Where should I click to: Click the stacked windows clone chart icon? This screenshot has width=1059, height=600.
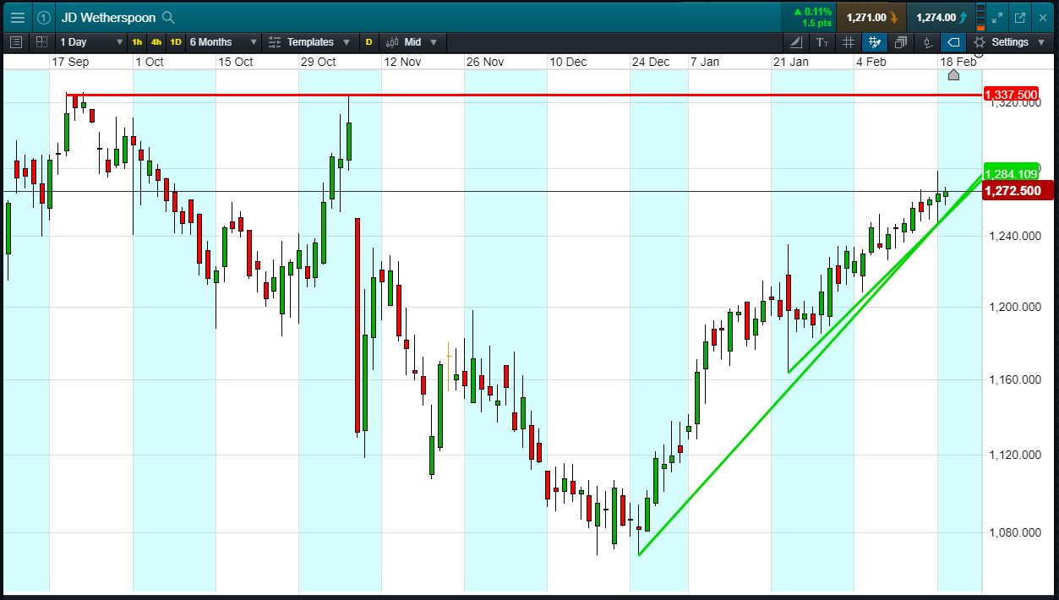(x=901, y=42)
